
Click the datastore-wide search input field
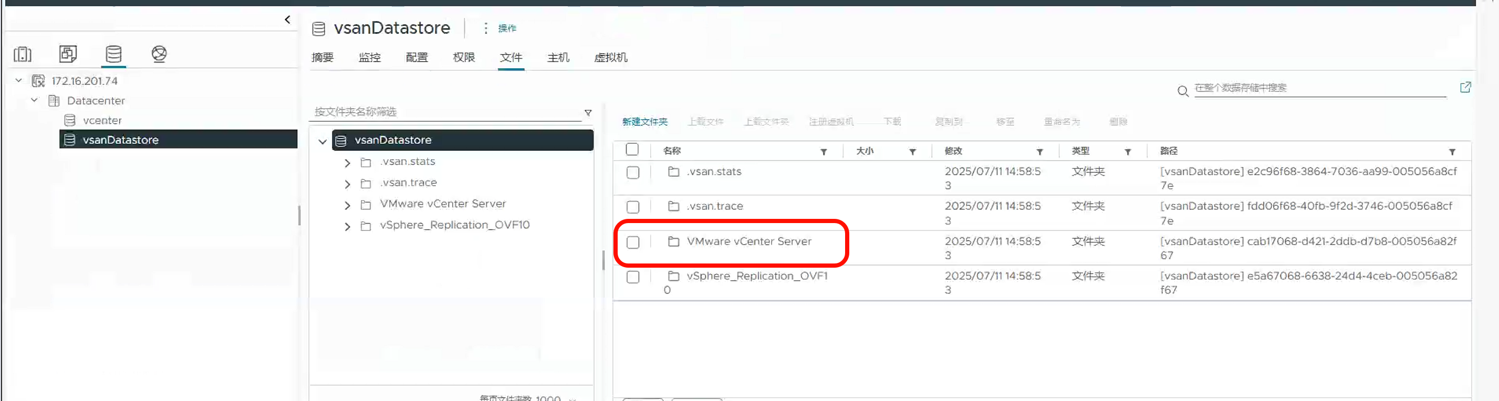tap(1319, 88)
